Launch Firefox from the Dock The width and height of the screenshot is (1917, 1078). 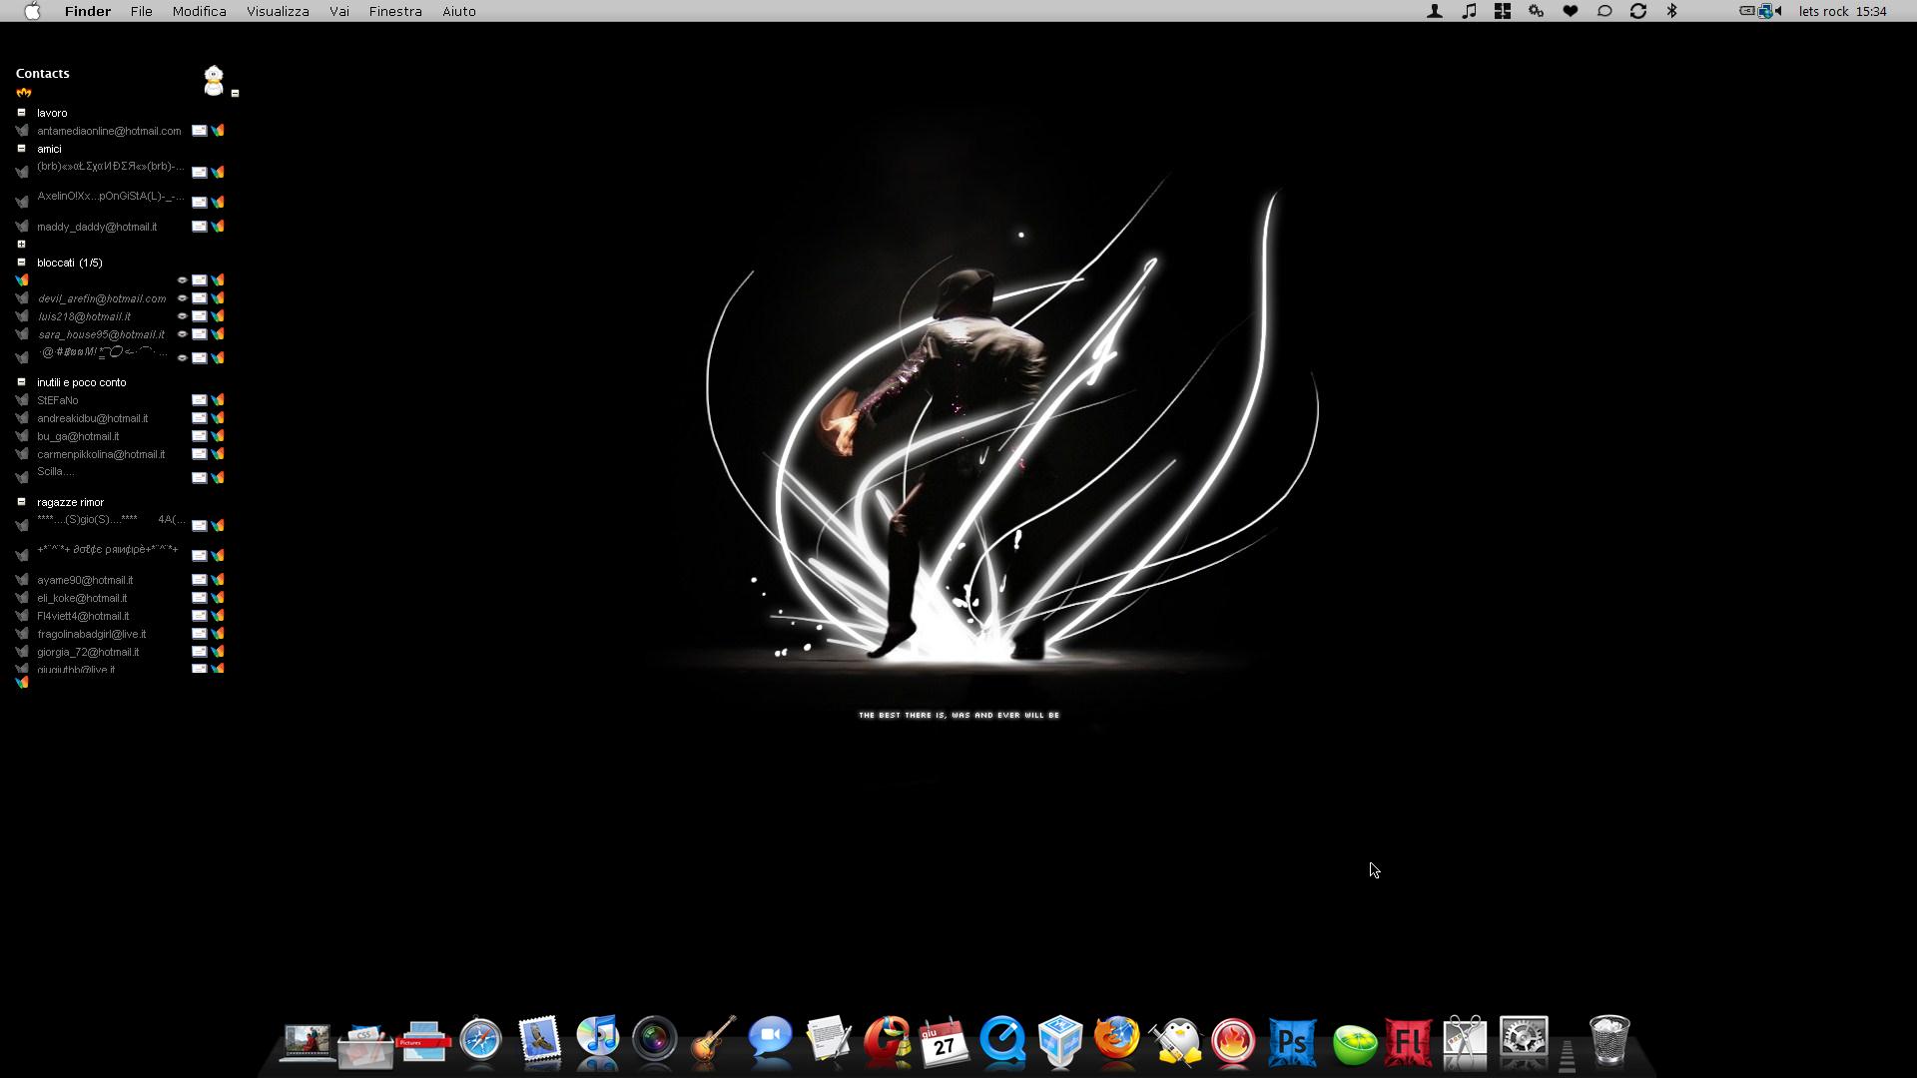click(1117, 1040)
